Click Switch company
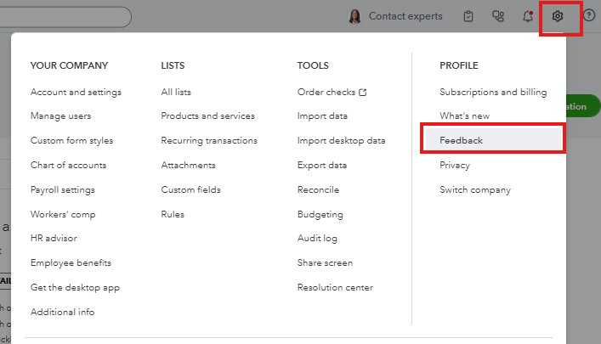The image size is (601, 344). point(475,189)
